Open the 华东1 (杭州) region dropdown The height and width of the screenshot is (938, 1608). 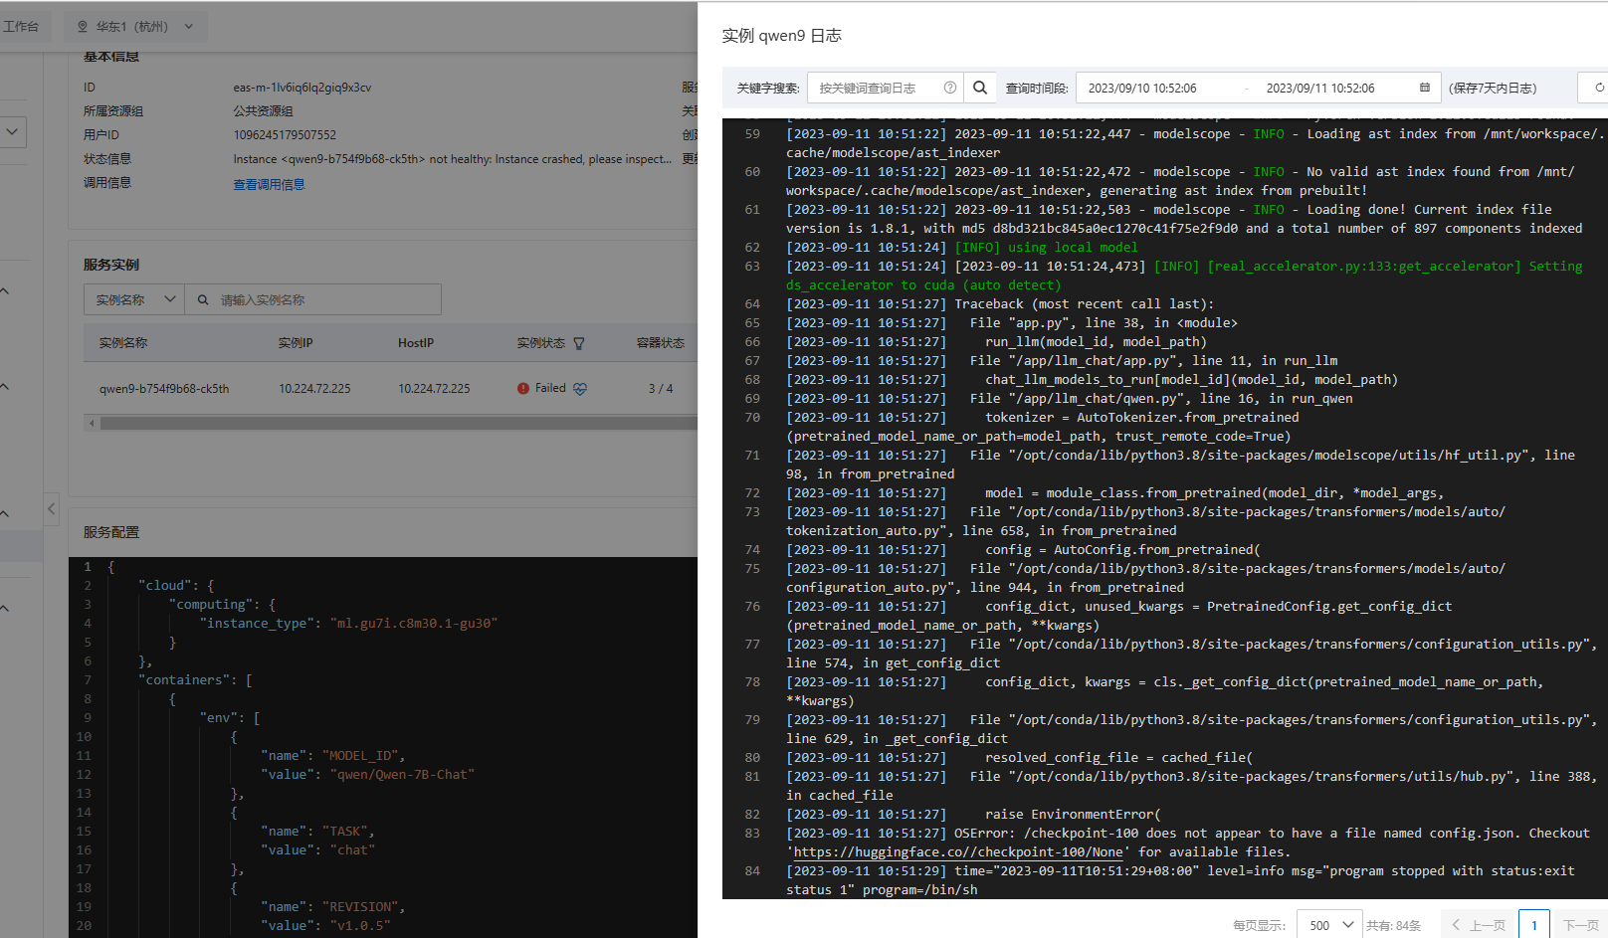pyautogui.click(x=135, y=27)
